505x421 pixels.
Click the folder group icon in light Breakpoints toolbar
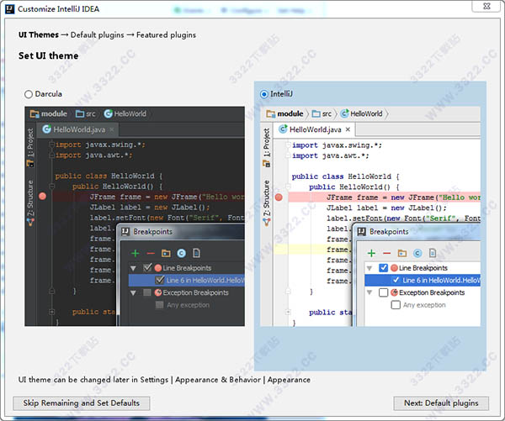(x=402, y=252)
